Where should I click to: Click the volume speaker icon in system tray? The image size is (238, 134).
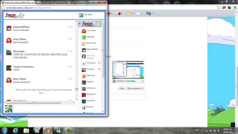(219, 131)
